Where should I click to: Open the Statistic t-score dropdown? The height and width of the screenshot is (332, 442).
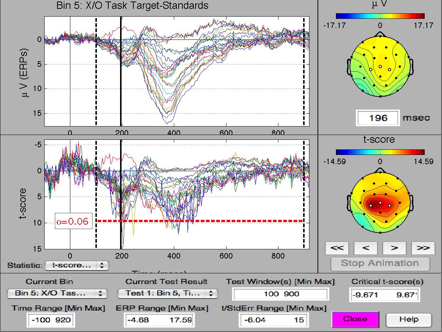[x=77, y=265]
